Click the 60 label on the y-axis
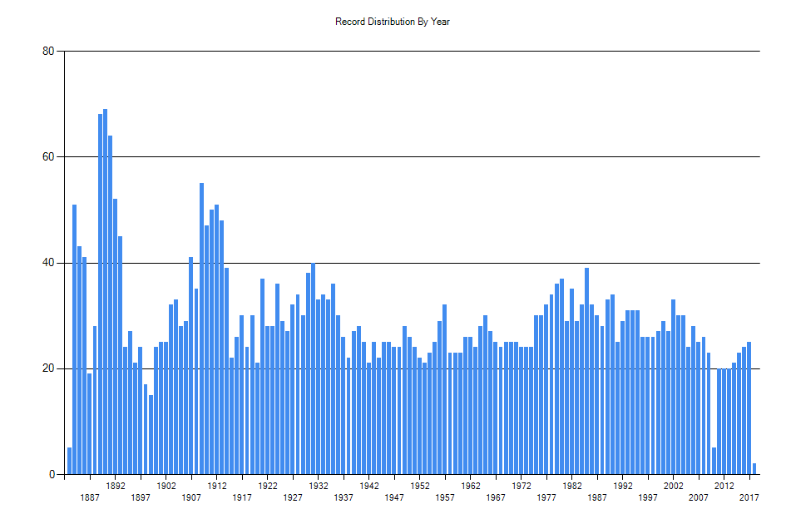The height and width of the screenshot is (524, 786). pos(47,158)
